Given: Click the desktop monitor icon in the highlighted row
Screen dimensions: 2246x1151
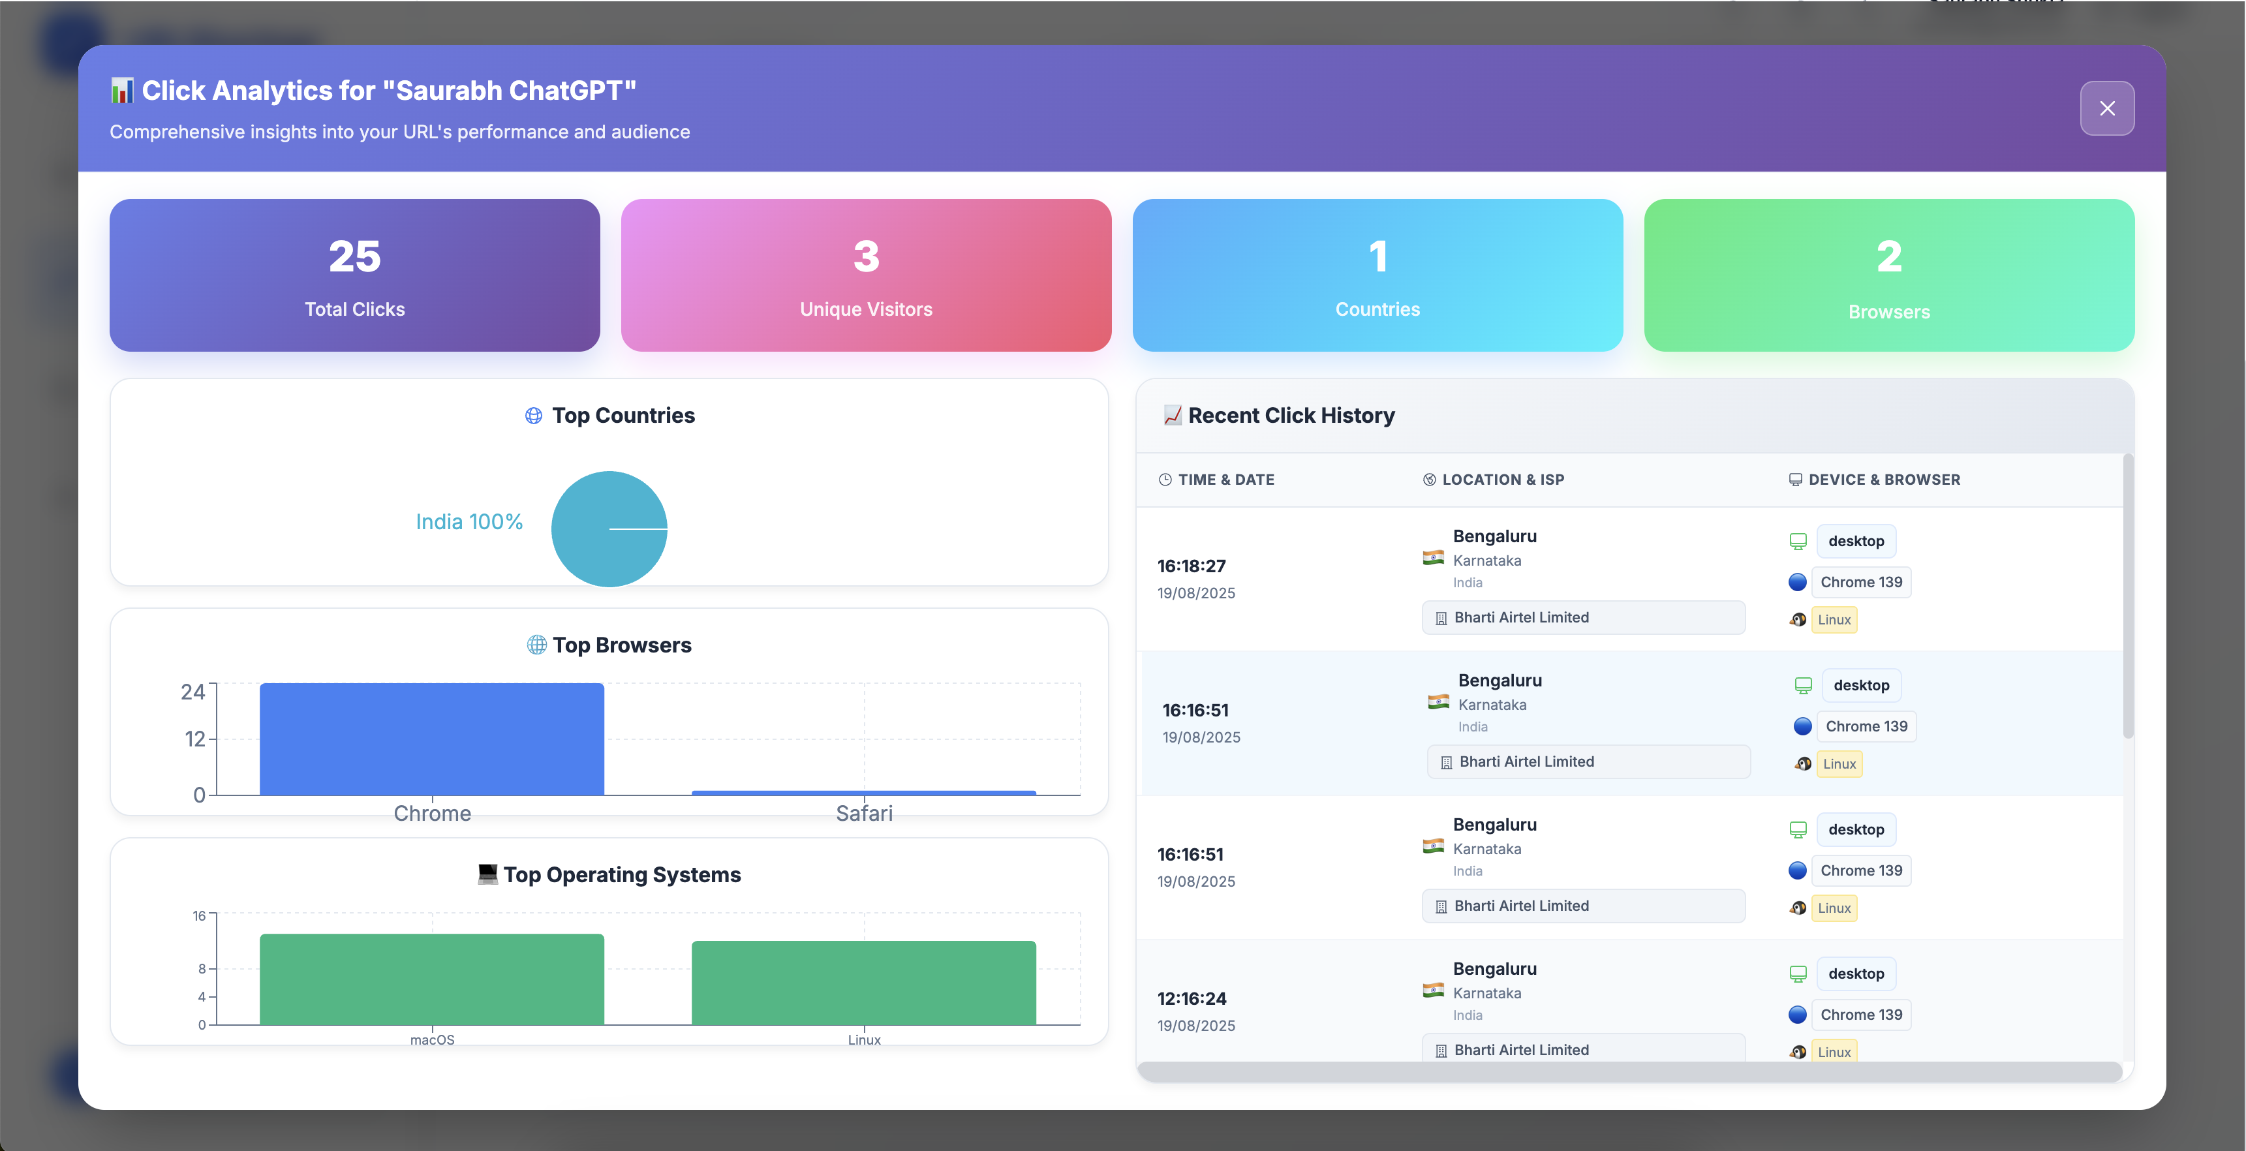Looking at the screenshot, I should tap(1802, 685).
